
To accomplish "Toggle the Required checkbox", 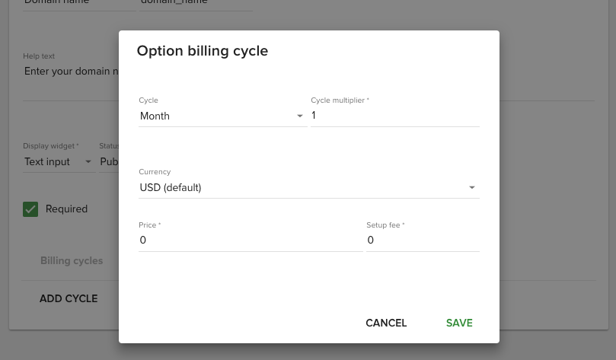I will point(30,209).
